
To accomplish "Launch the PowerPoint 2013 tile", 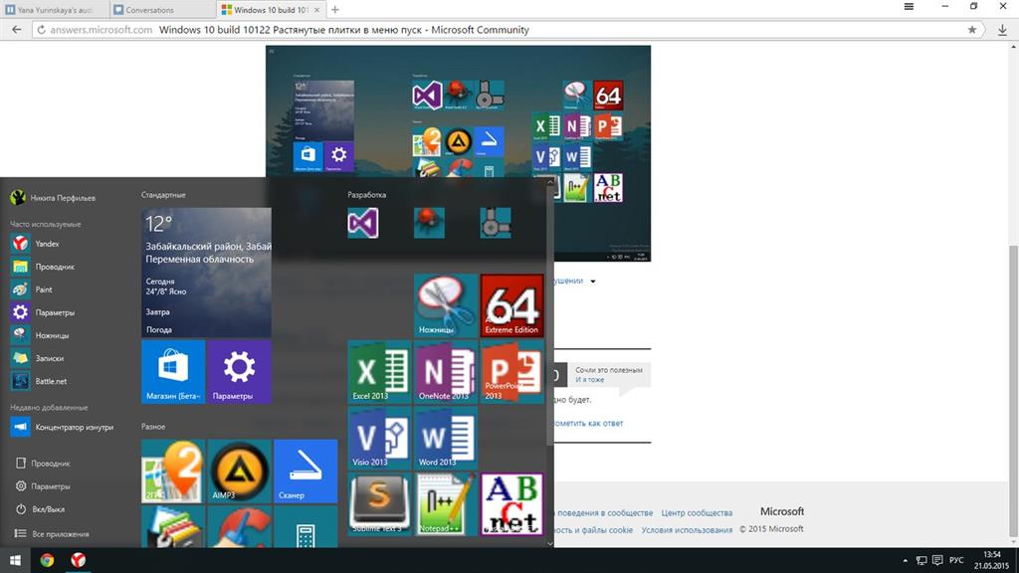I will pyautogui.click(x=512, y=372).
